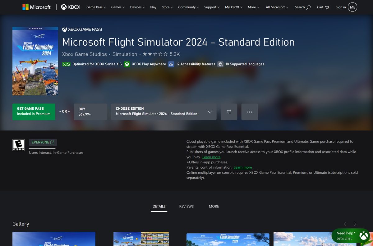Click 18 Supported languages text
Image resolution: width=373 pixels, height=246 pixels.
[x=245, y=64]
